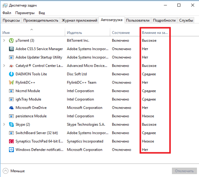Click the Windows Defender shield icon

11,150
